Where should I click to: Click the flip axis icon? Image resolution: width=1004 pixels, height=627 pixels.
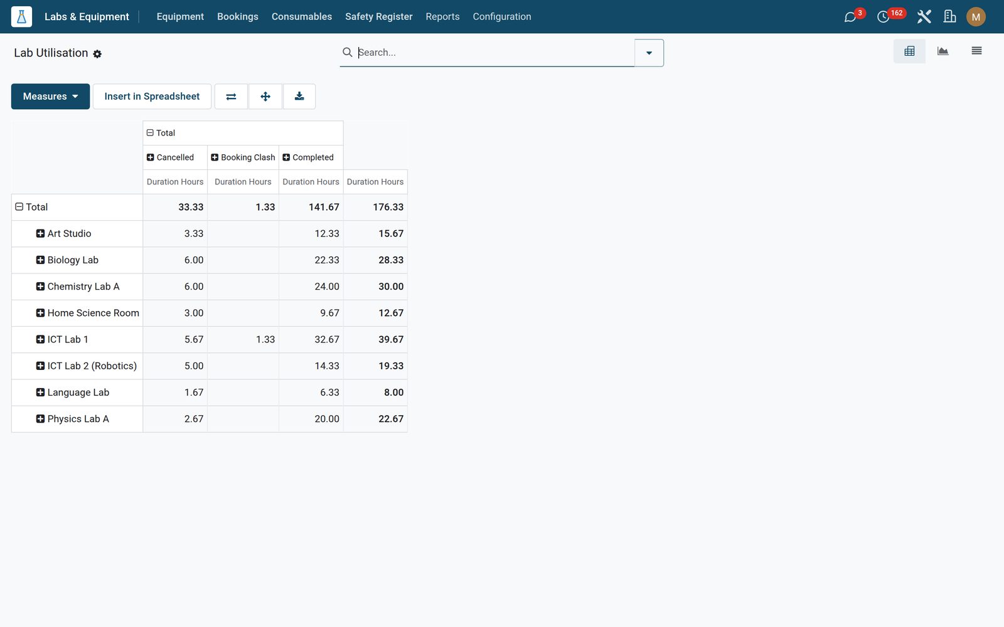pos(231,97)
